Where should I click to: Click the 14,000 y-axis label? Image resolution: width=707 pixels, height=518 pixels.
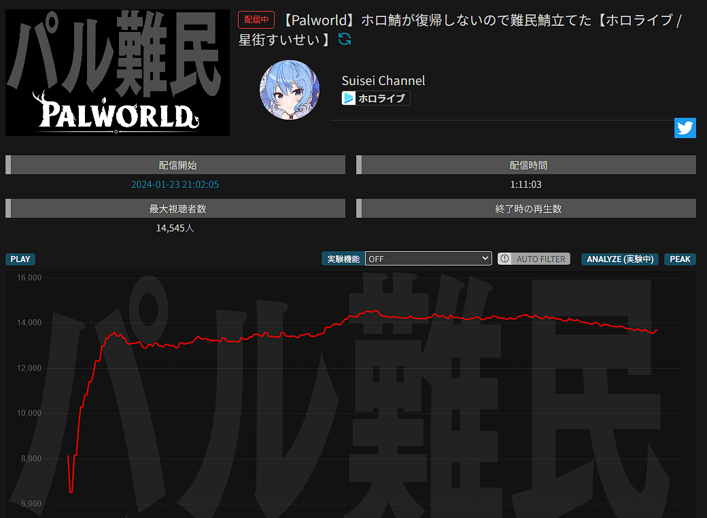coord(29,323)
